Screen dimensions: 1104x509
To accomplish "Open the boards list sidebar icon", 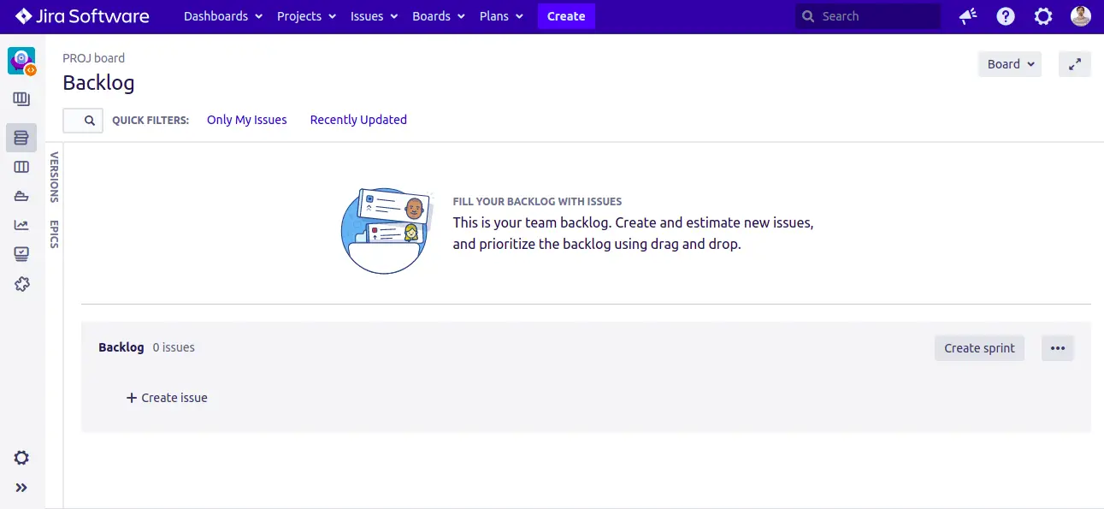I will pyautogui.click(x=21, y=99).
